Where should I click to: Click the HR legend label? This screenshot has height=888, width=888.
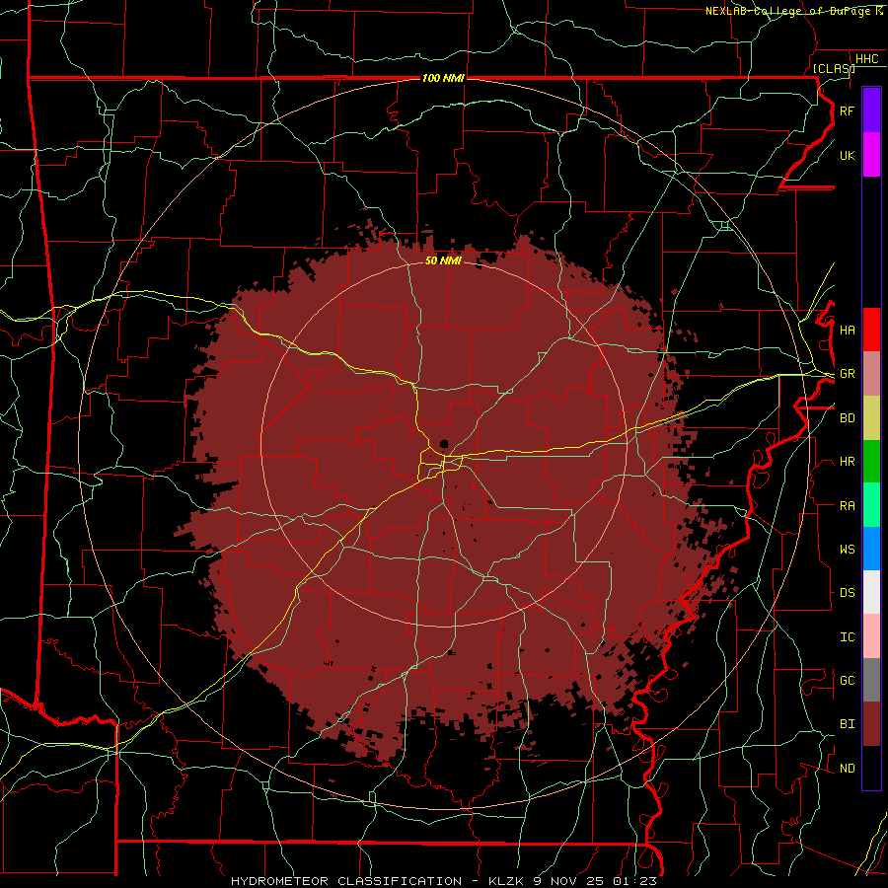point(847,462)
